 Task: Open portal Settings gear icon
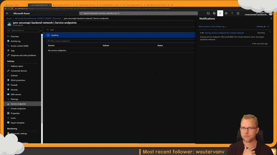coord(226,13)
